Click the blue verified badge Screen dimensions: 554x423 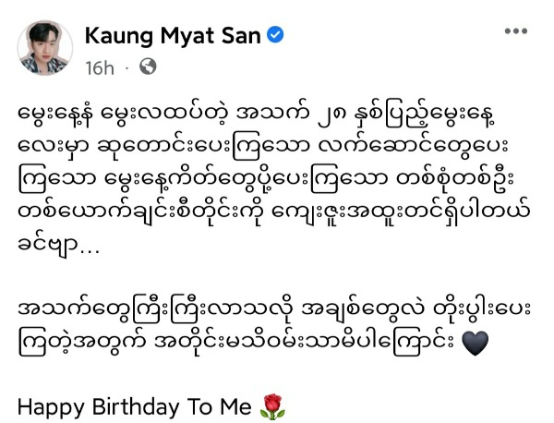[x=275, y=35]
